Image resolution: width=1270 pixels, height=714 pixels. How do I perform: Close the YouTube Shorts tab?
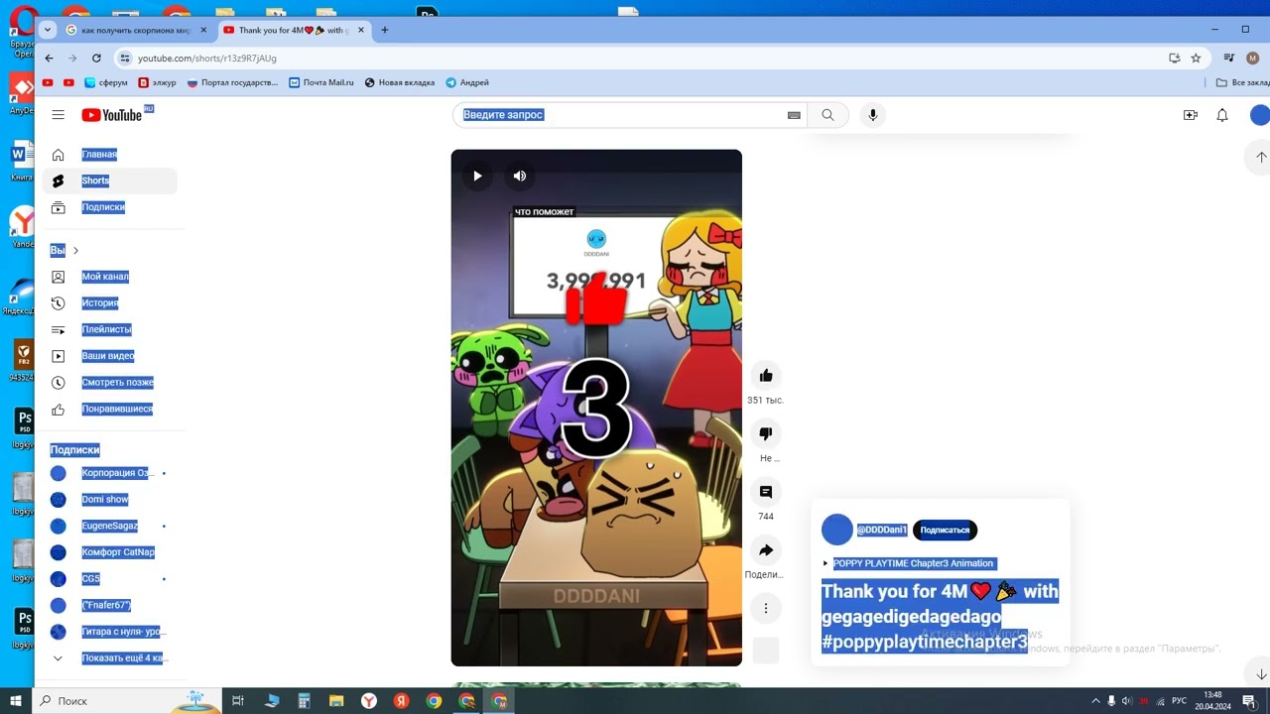click(x=360, y=30)
